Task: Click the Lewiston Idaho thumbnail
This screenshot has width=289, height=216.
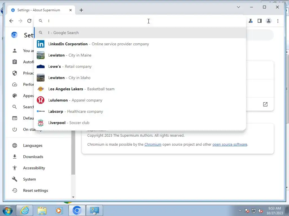Action: pyautogui.click(x=41, y=78)
